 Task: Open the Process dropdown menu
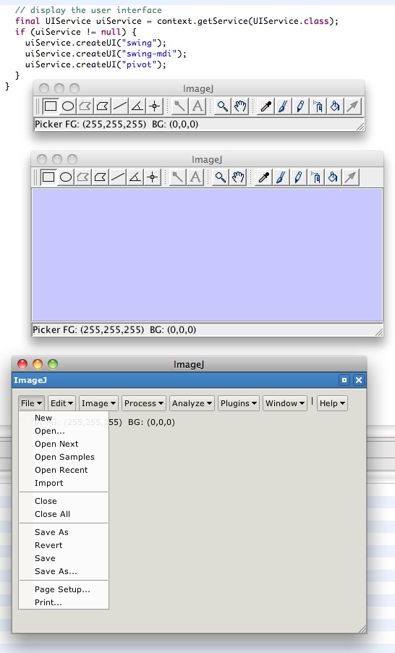click(x=143, y=403)
